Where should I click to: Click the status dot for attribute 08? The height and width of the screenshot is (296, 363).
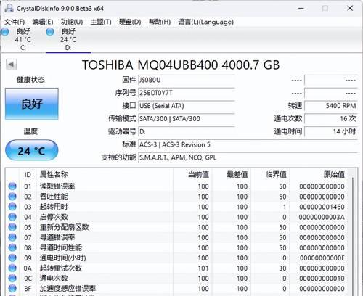pos(12,247)
